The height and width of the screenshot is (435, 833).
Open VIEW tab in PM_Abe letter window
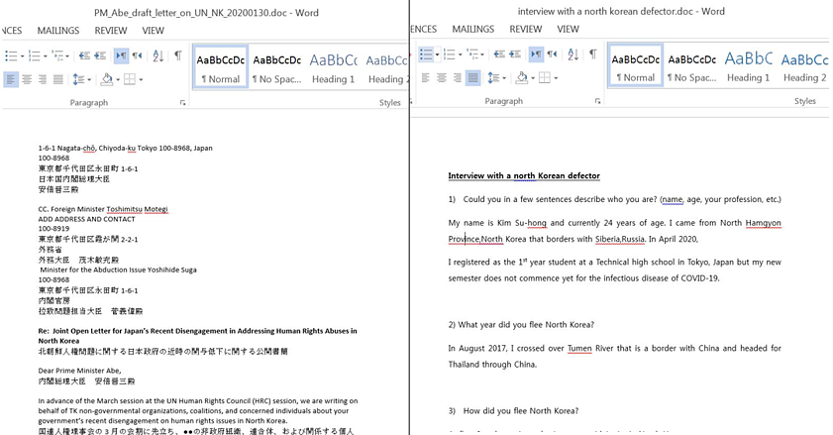point(153,31)
